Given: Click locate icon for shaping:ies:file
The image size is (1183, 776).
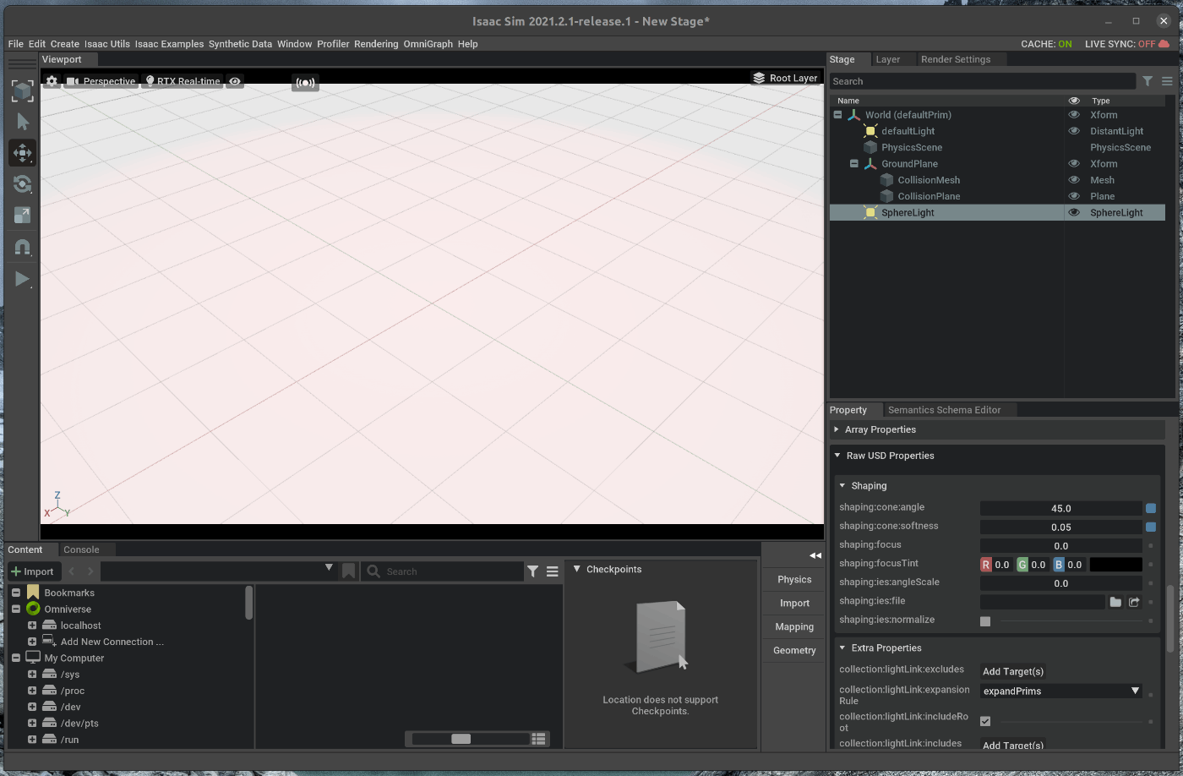Looking at the screenshot, I should point(1134,602).
